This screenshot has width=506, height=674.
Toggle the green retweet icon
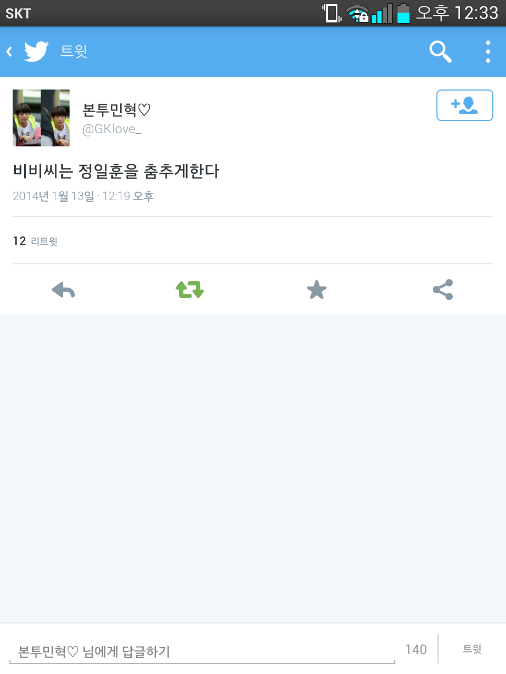(190, 290)
